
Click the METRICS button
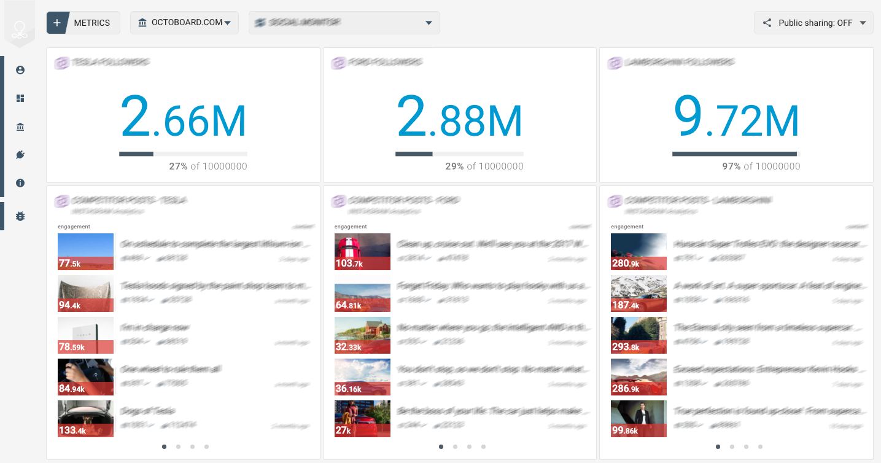click(83, 23)
